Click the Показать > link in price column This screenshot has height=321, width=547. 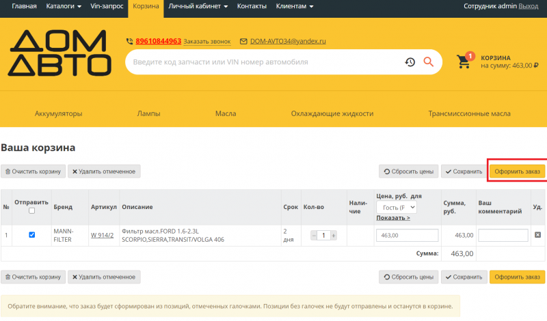pyautogui.click(x=393, y=218)
